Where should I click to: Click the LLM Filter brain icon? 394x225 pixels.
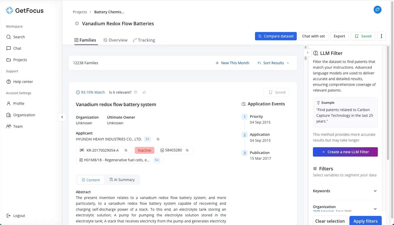[316, 53]
